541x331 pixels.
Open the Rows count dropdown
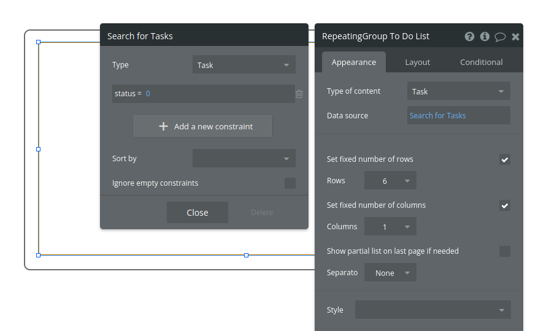pos(390,181)
